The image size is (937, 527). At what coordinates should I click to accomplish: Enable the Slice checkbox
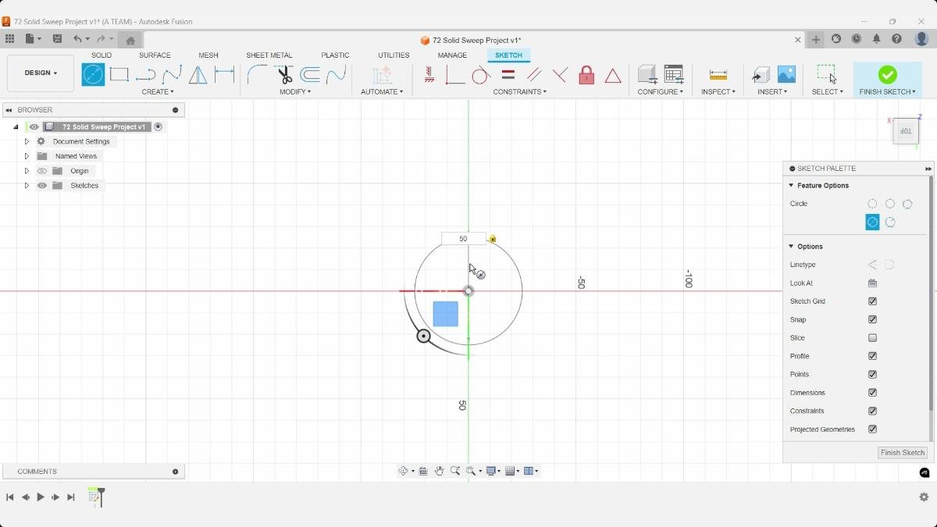click(872, 338)
